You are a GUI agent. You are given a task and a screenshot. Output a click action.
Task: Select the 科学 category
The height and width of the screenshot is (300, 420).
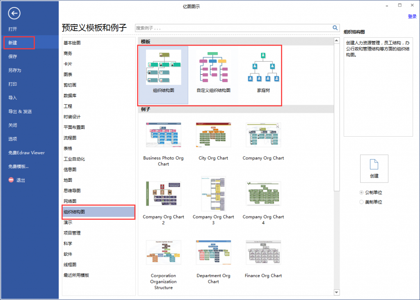68,243
